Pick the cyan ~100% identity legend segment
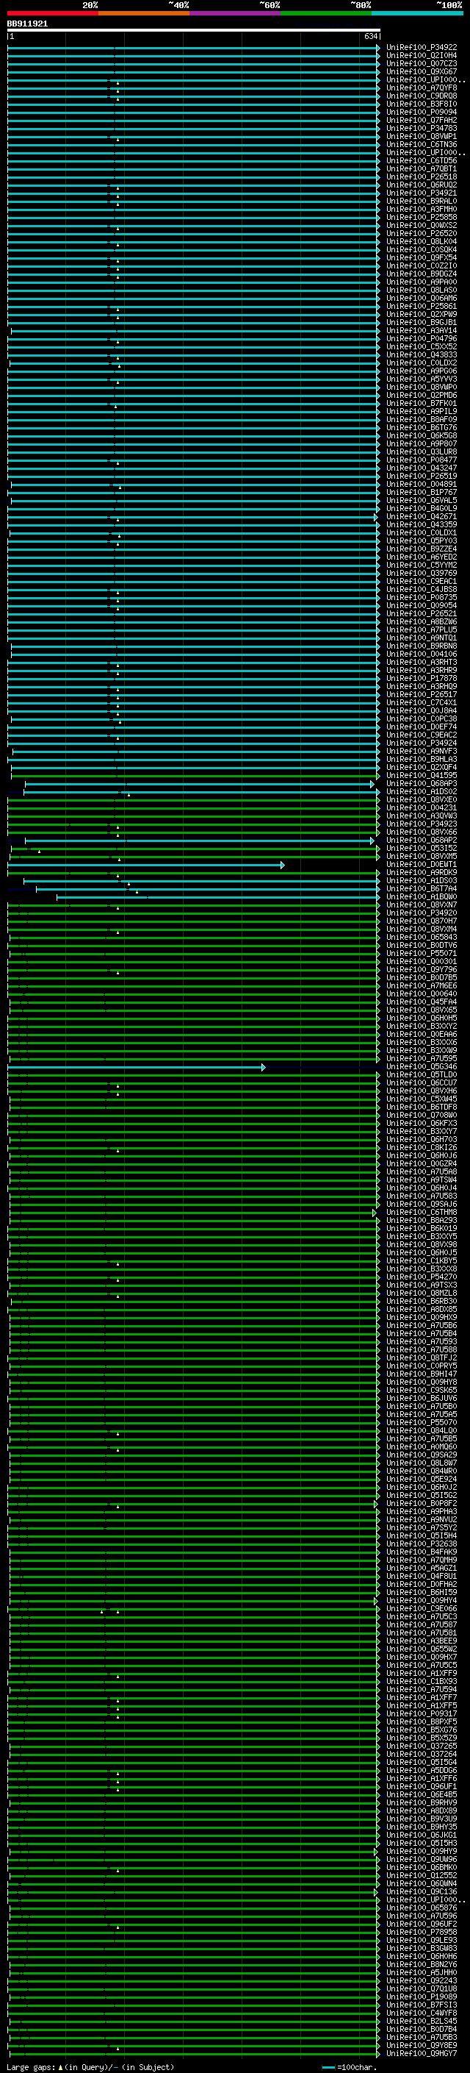 click(418, 14)
